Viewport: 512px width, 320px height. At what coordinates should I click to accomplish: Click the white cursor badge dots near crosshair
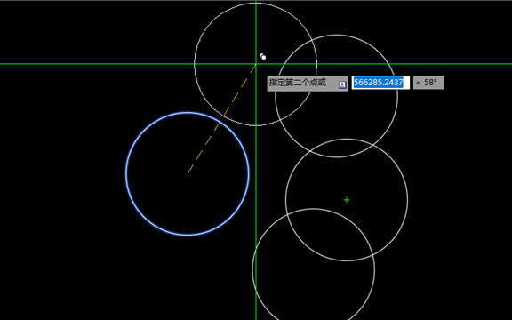(262, 57)
